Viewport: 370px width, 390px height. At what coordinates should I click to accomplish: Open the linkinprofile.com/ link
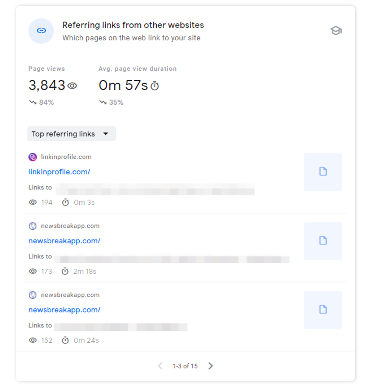[59, 172]
